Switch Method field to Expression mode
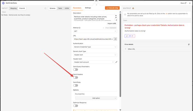This screenshot has width=193, height=111. 113,28
